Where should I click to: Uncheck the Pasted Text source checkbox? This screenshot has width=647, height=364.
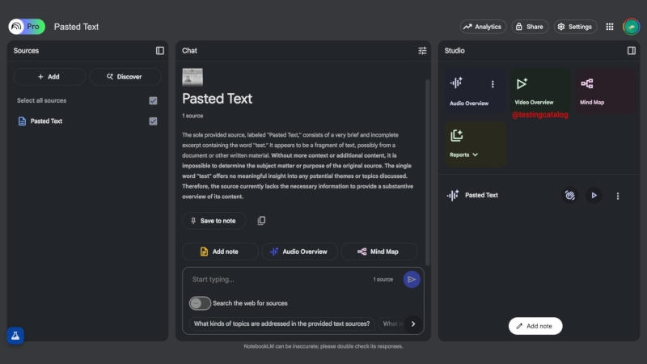coord(153,121)
